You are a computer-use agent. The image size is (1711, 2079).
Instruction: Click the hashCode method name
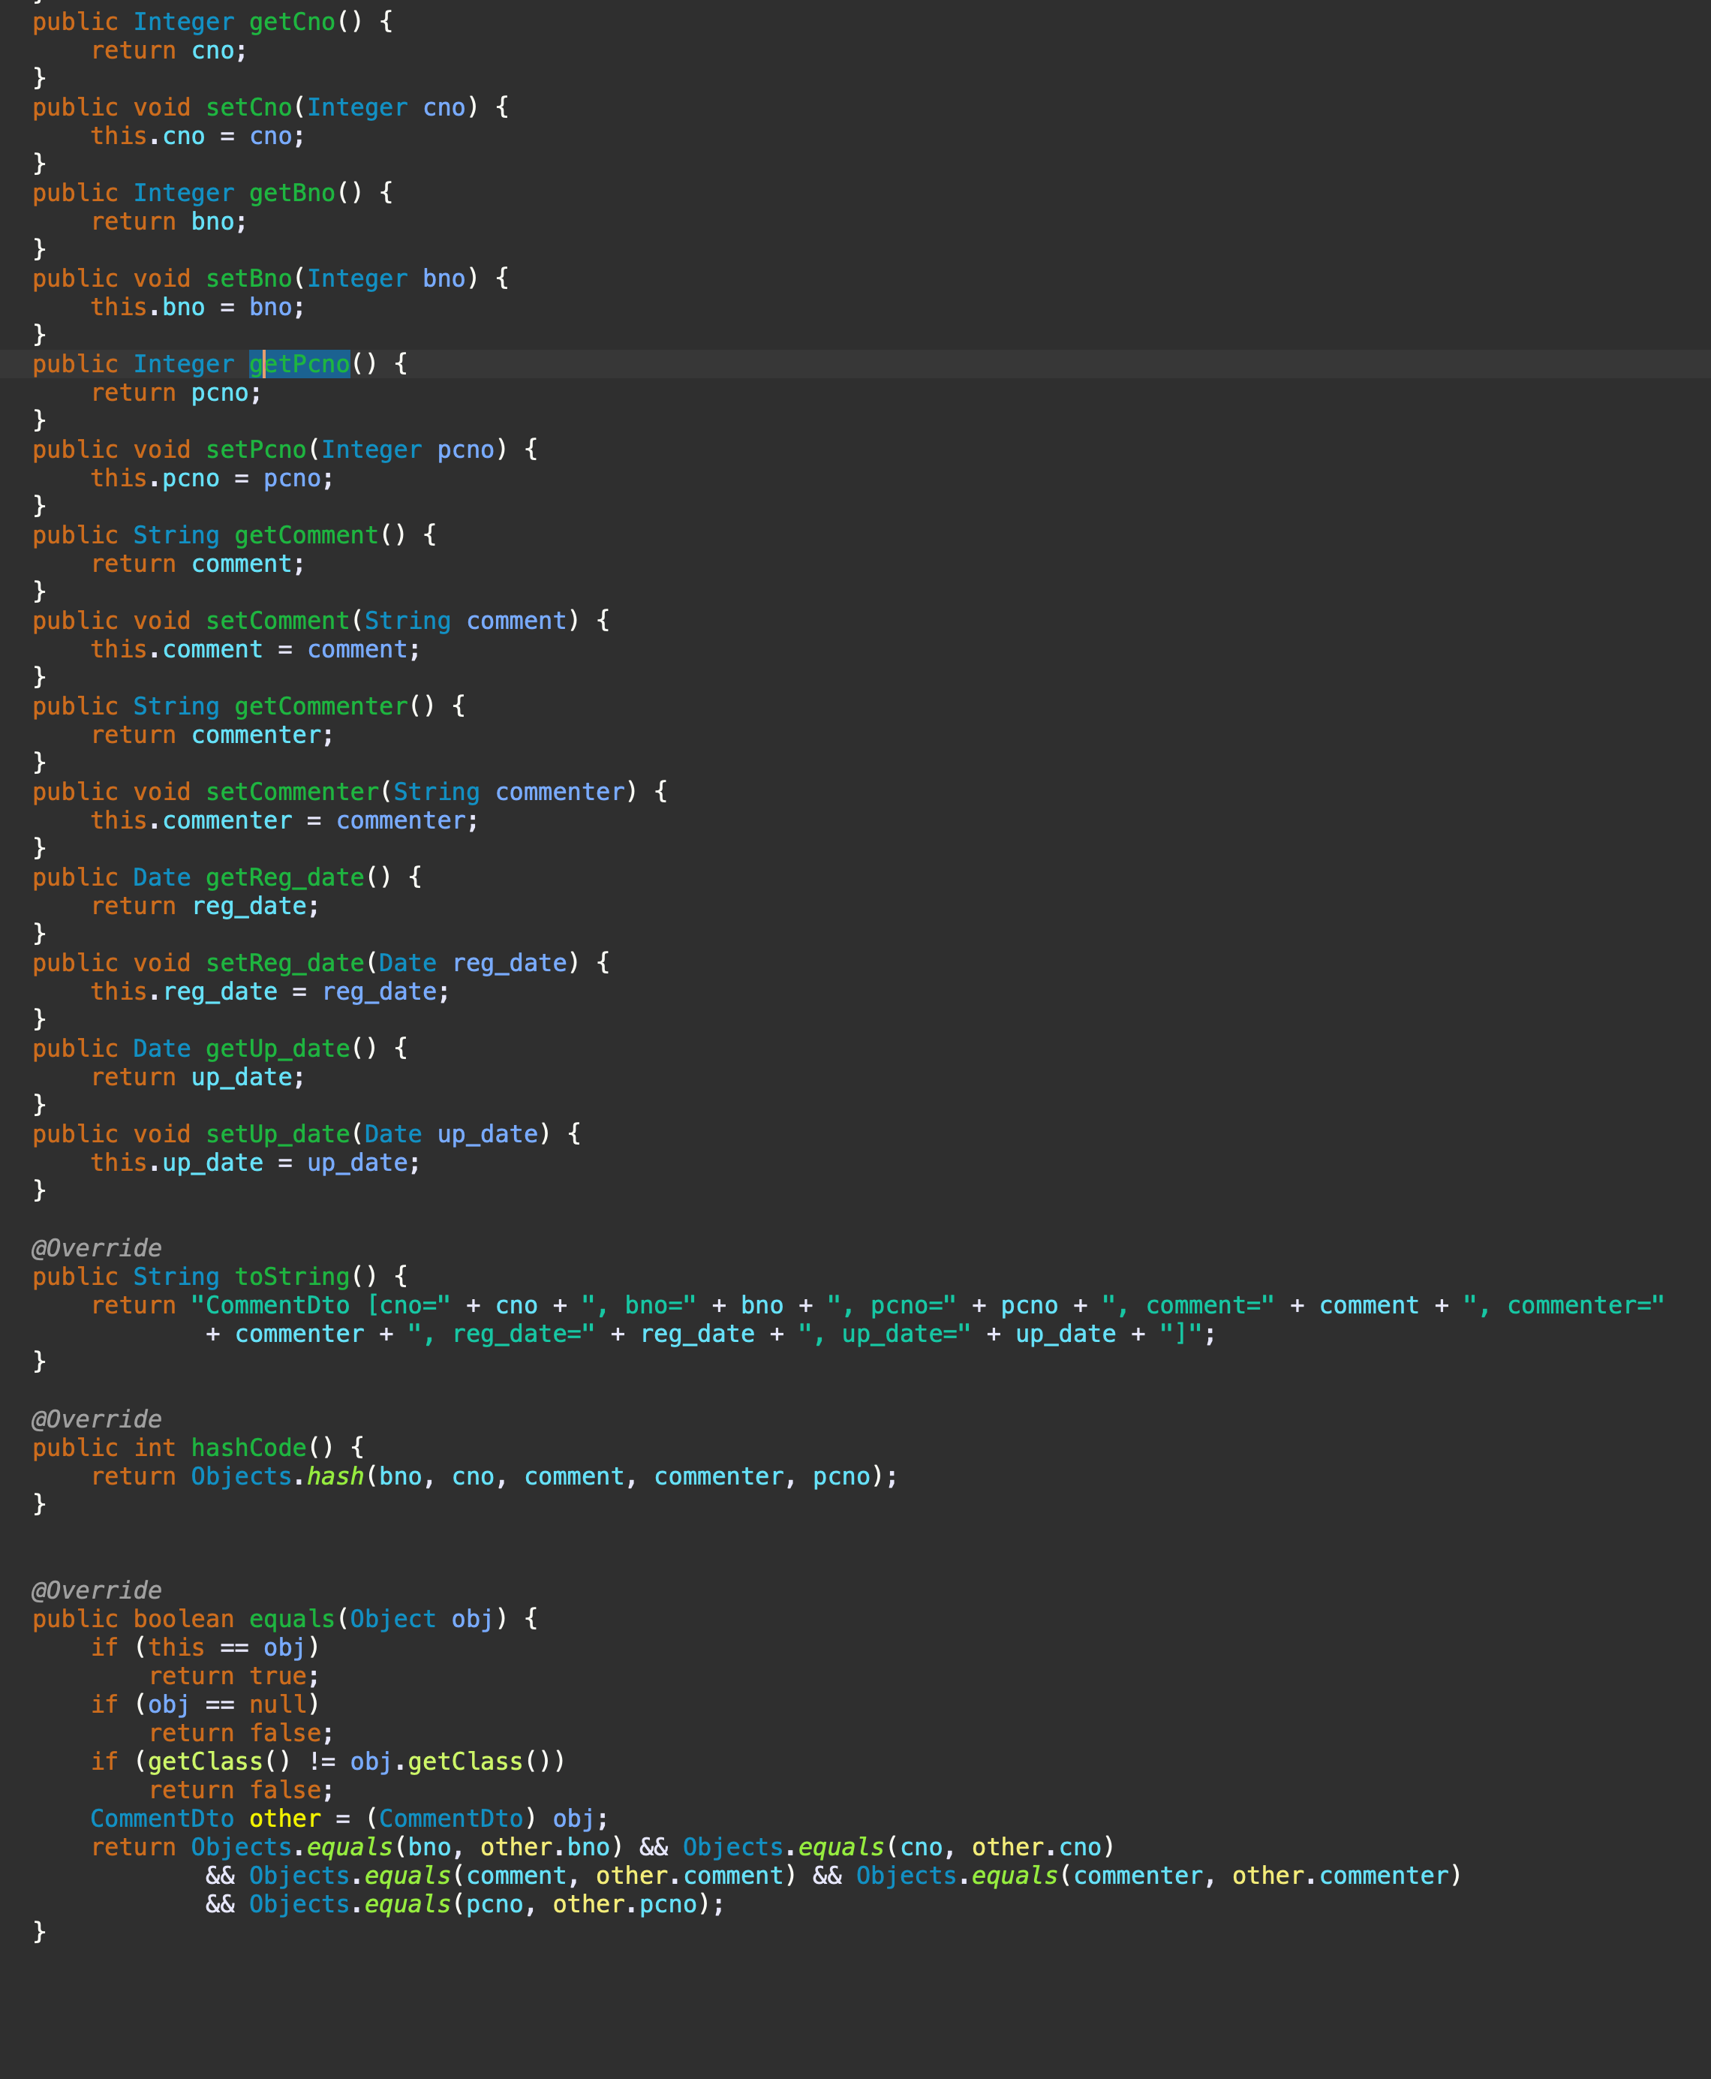point(248,1448)
